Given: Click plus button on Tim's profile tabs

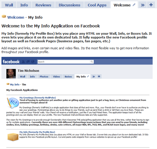Looking at the screenshot, I should [99, 76].
